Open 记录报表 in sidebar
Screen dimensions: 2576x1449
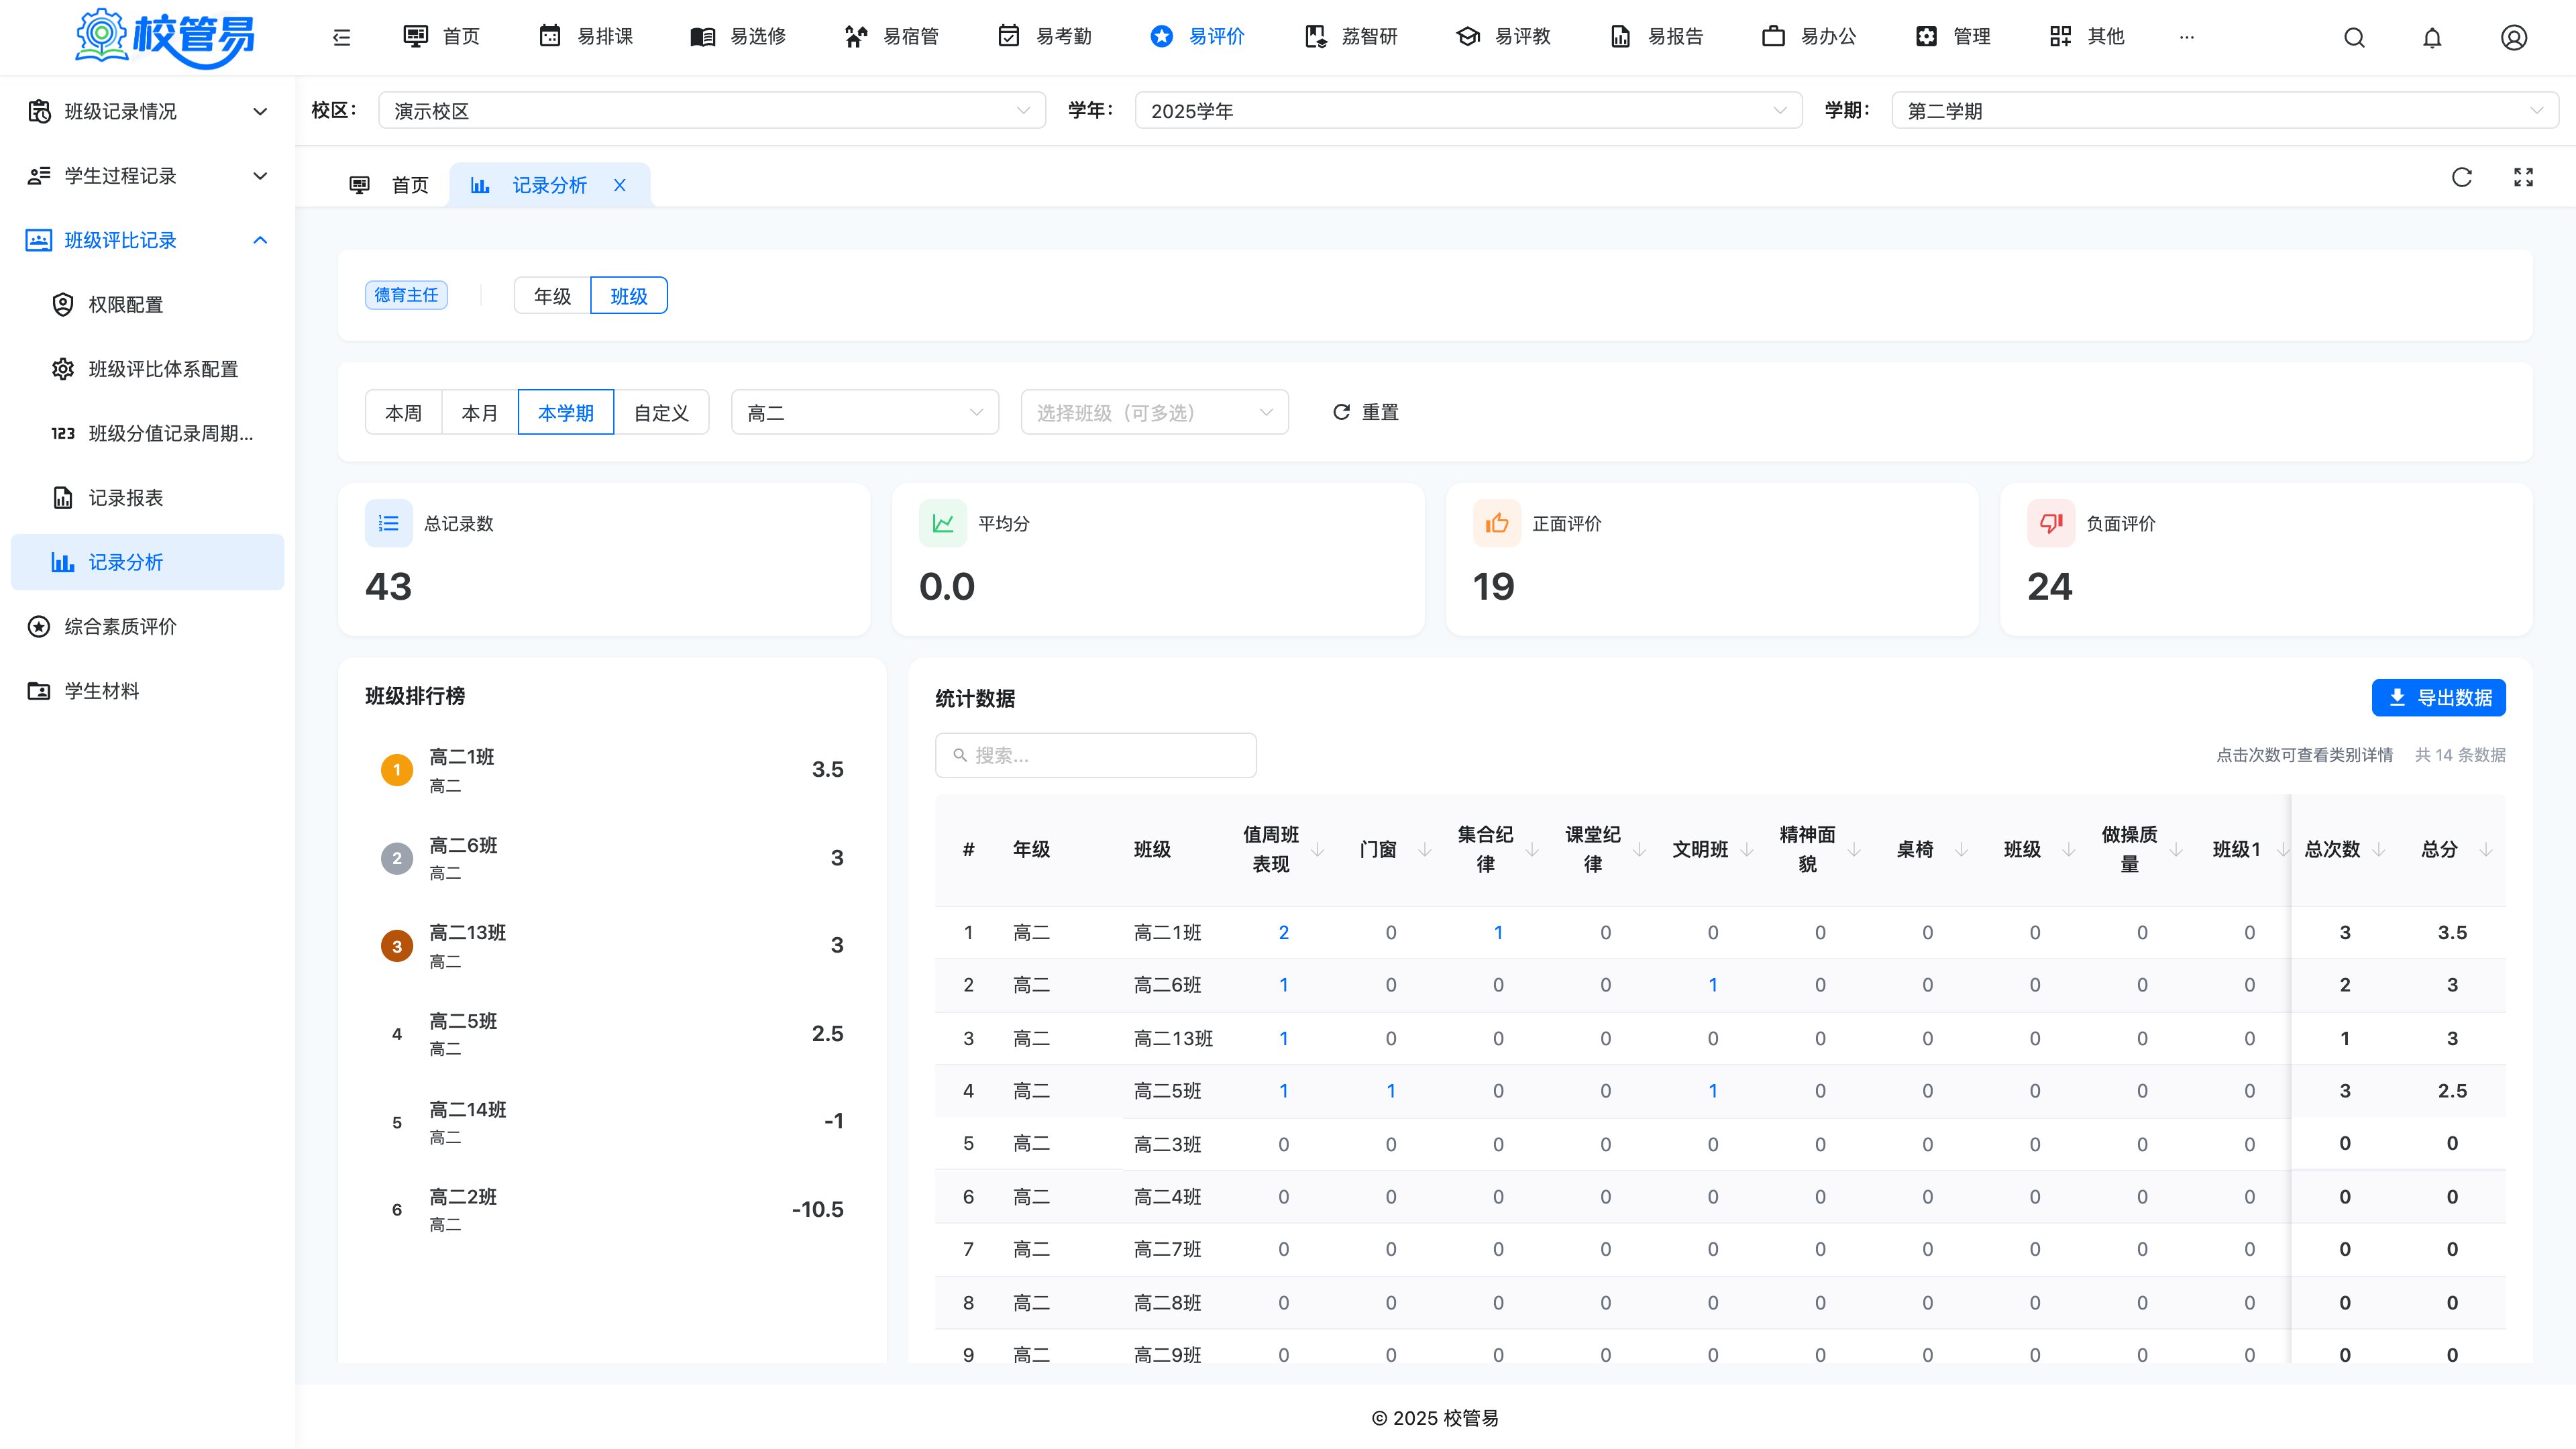[x=148, y=498]
